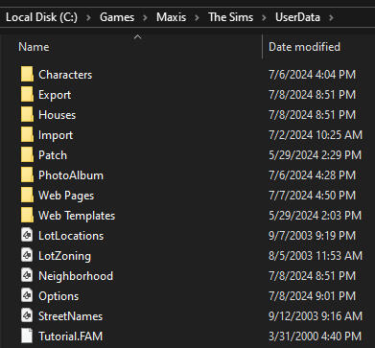Click the date 8/5/2003 11:53 AM
This screenshot has height=348, width=375.
(316, 256)
